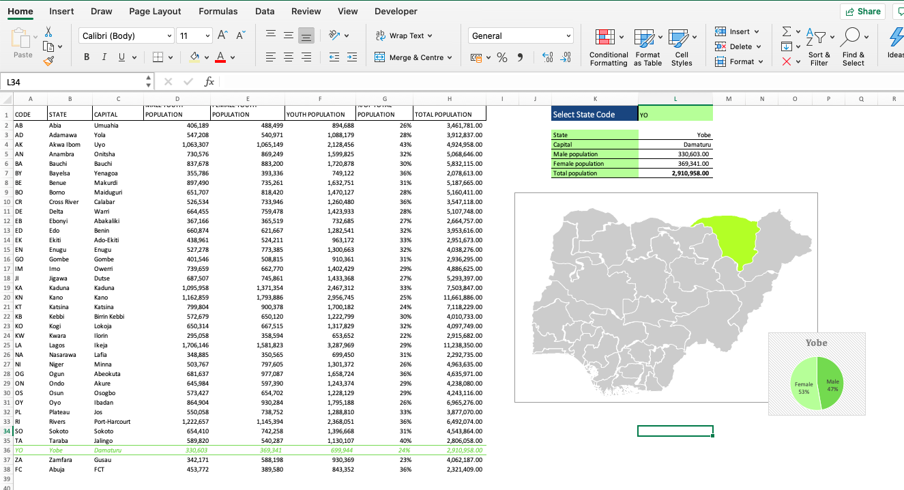Open the font color dropdown arrow
904x490 pixels.
pos(233,57)
